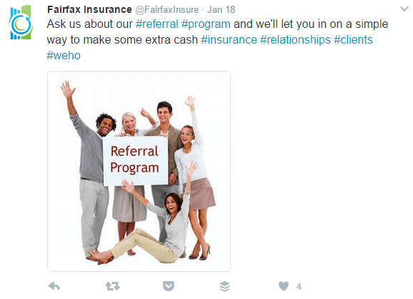Open the #referral hashtag
Image resolution: width=413 pixels, height=299 pixels.
157,24
